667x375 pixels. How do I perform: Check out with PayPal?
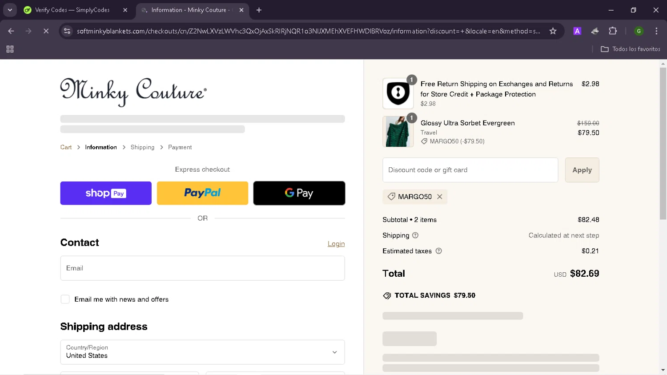pos(202,193)
